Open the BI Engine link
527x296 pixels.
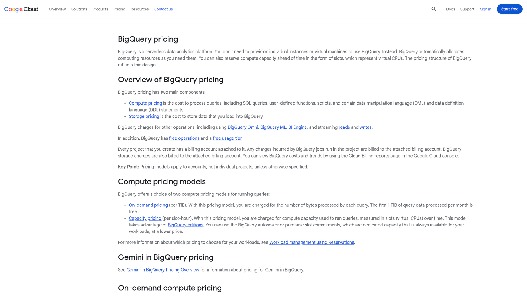click(297, 127)
